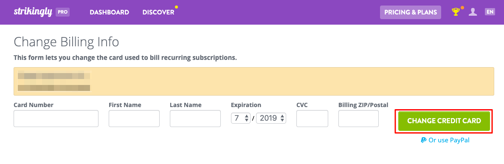Select the First Name input

pyautogui.click(x=134, y=119)
